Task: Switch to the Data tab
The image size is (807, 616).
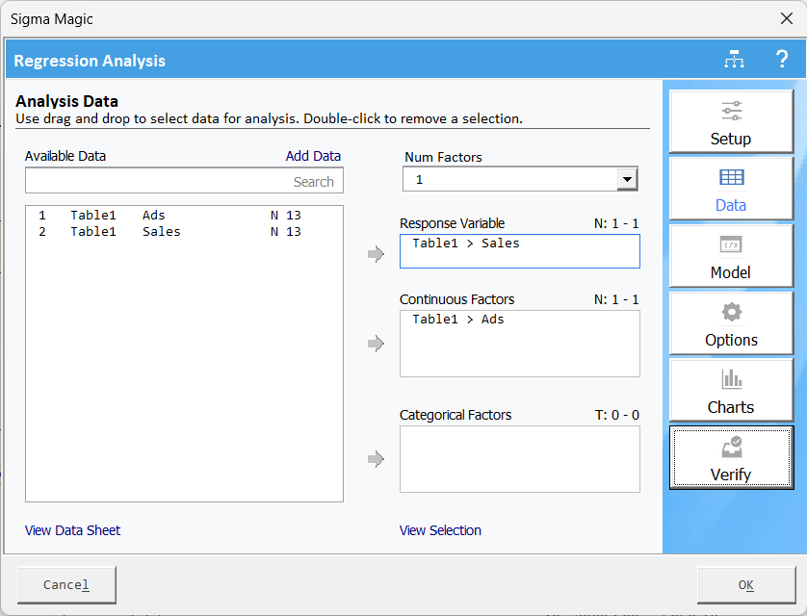Action: [731, 189]
